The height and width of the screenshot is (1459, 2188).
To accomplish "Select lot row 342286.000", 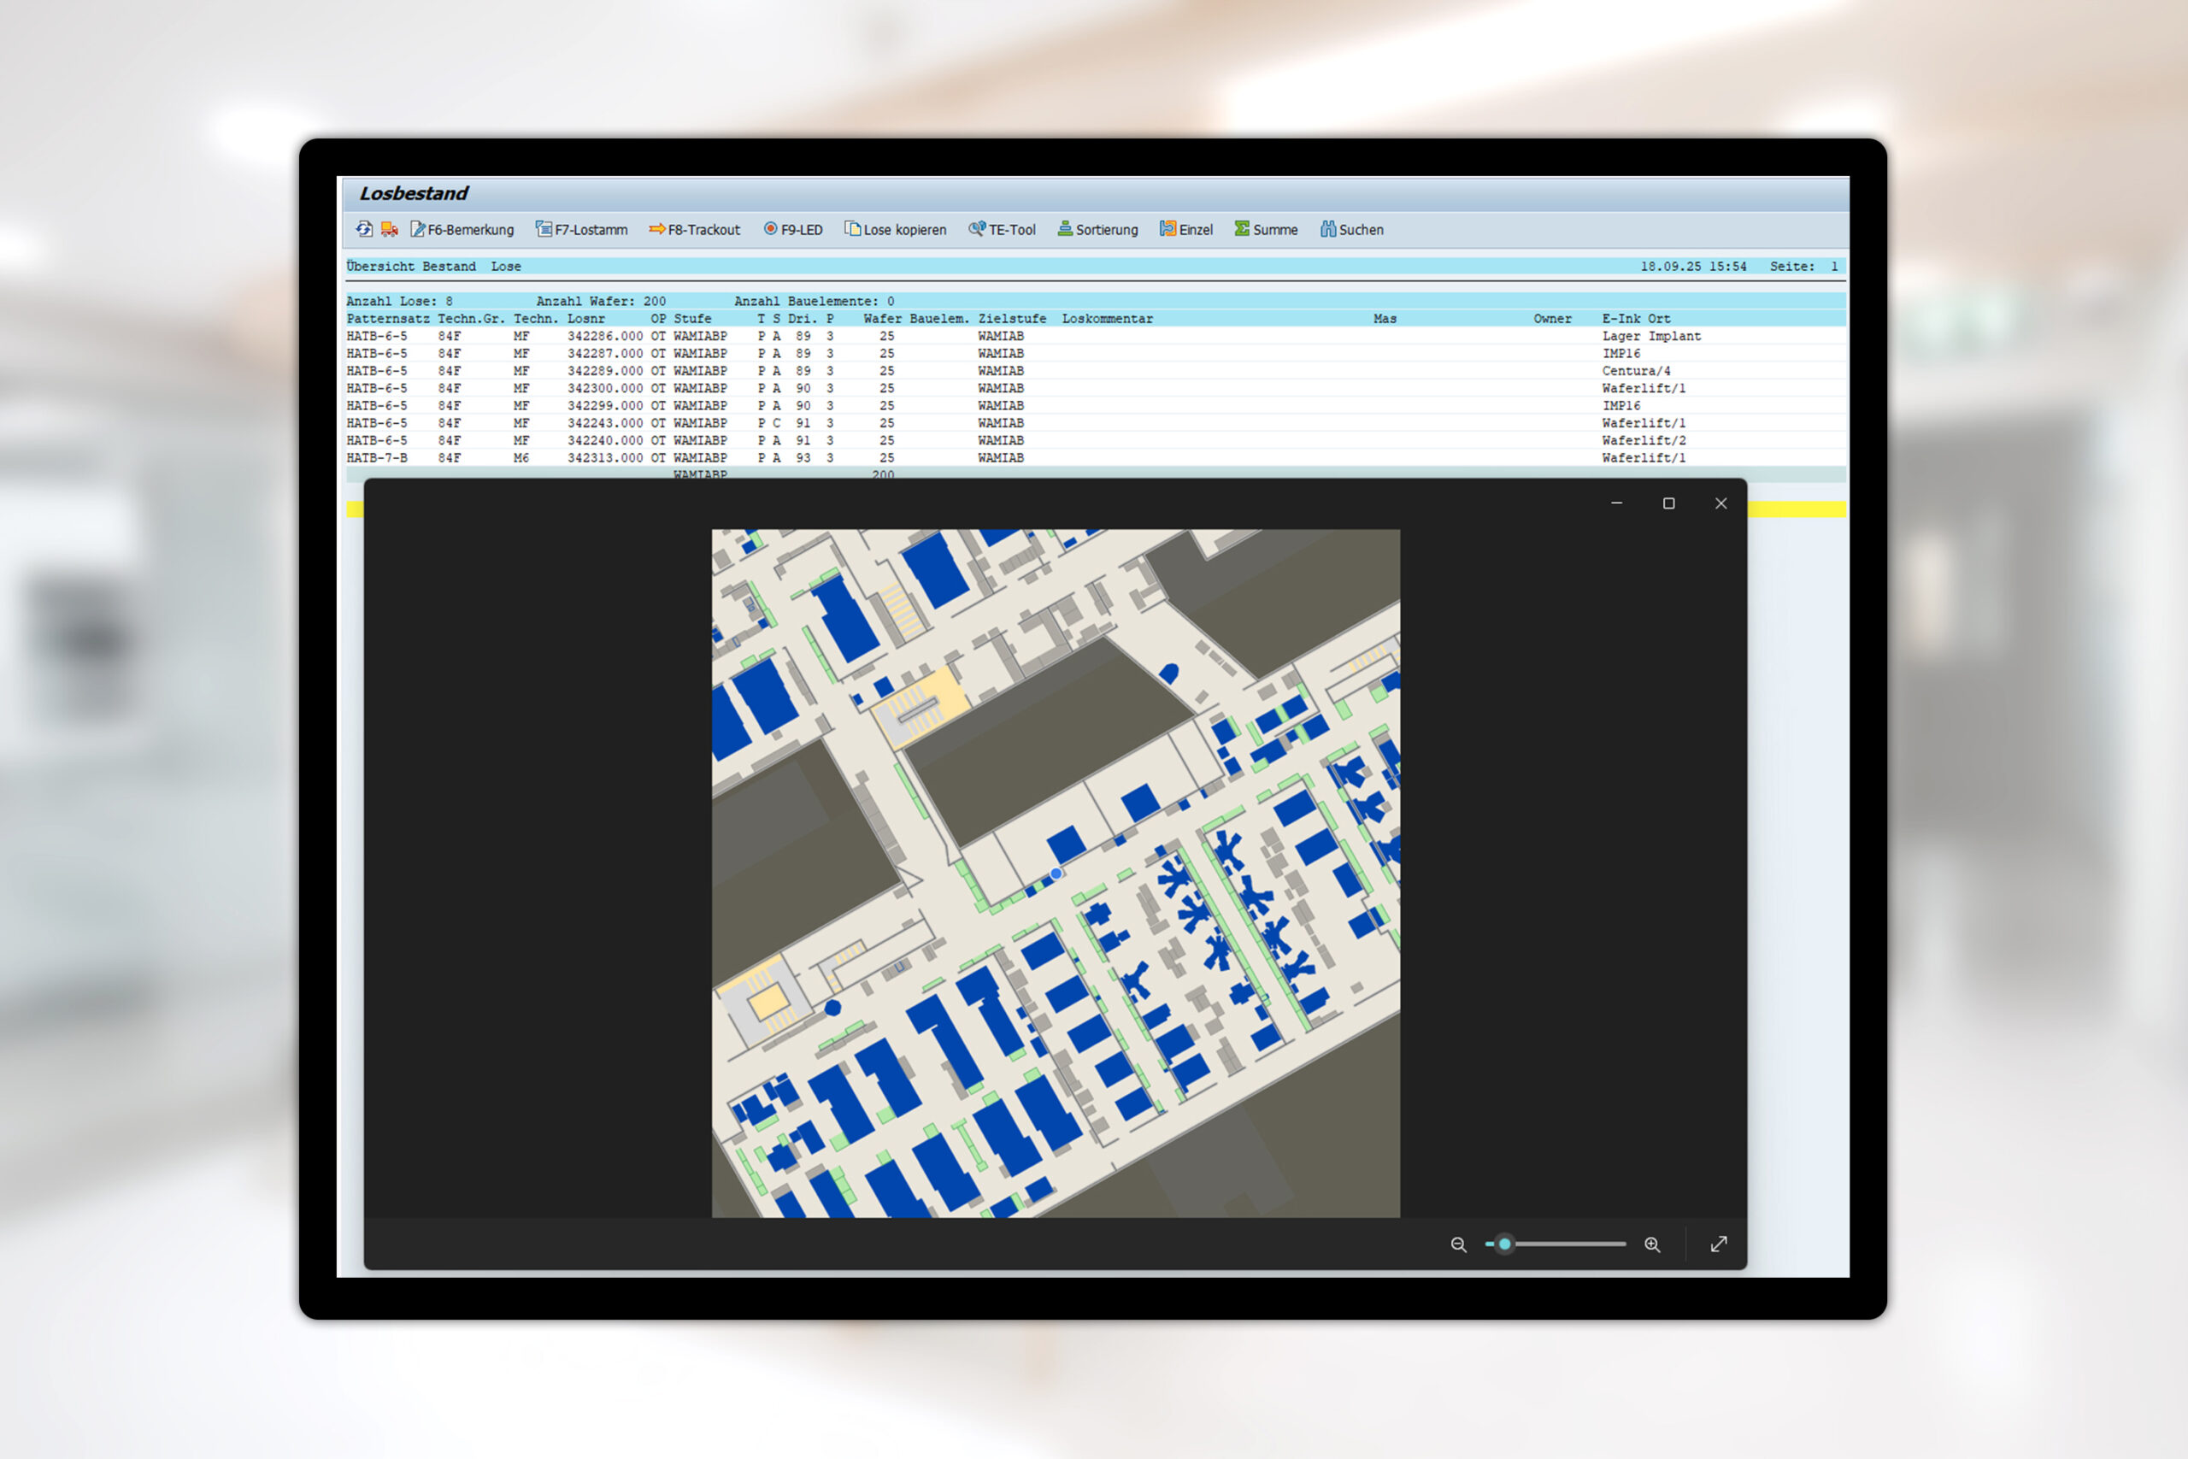I will point(604,336).
